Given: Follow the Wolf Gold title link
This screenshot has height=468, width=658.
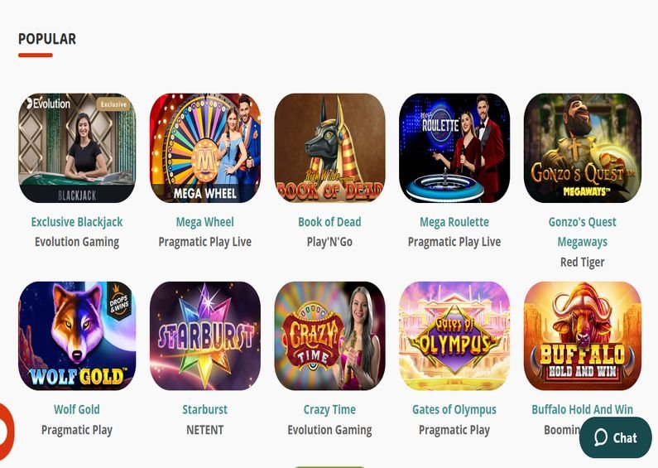Looking at the screenshot, I should pos(77,410).
